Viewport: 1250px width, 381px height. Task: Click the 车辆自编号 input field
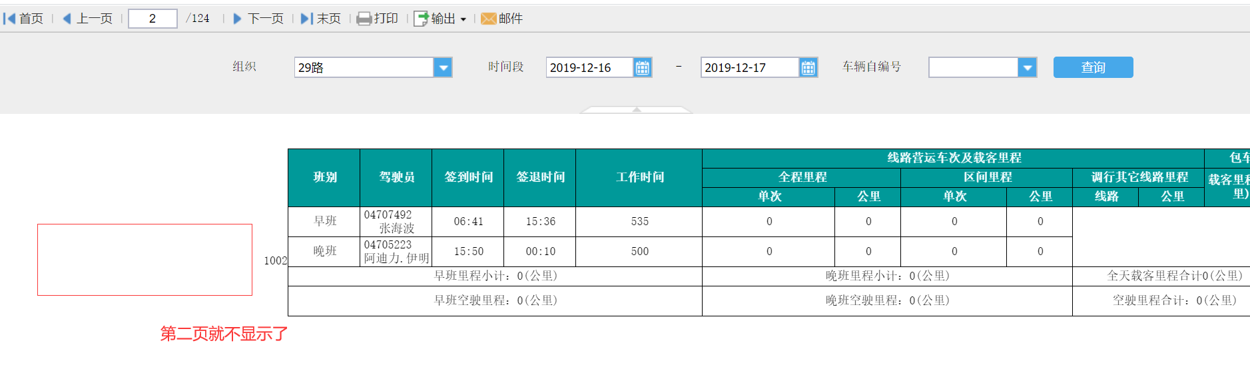(974, 67)
